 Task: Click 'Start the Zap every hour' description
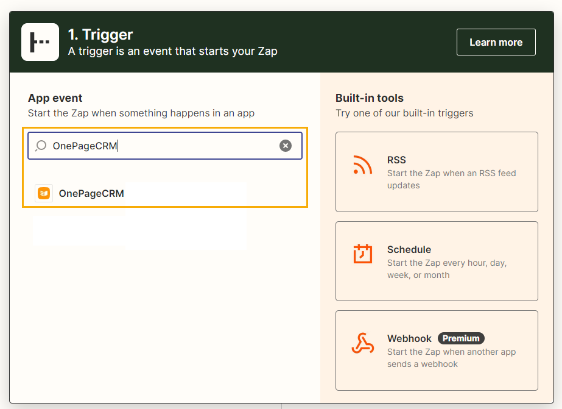447,269
